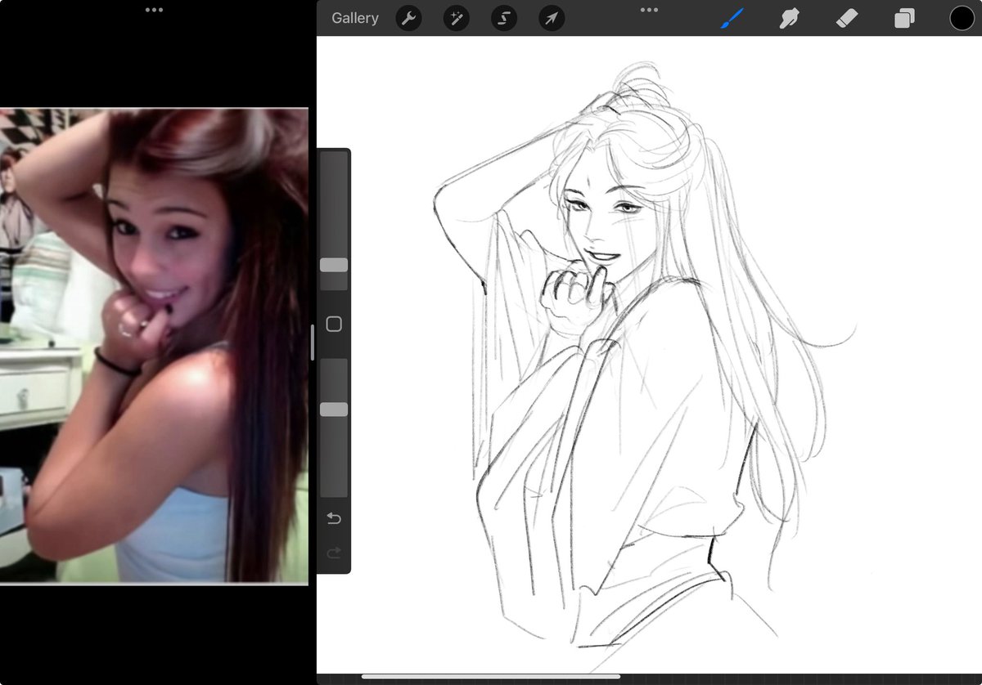Open Procreate's overflow ellipsis menu
The image size is (982, 685).
tap(649, 10)
